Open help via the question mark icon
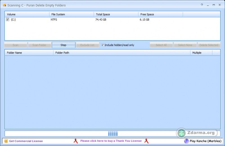 tap(202, 5)
